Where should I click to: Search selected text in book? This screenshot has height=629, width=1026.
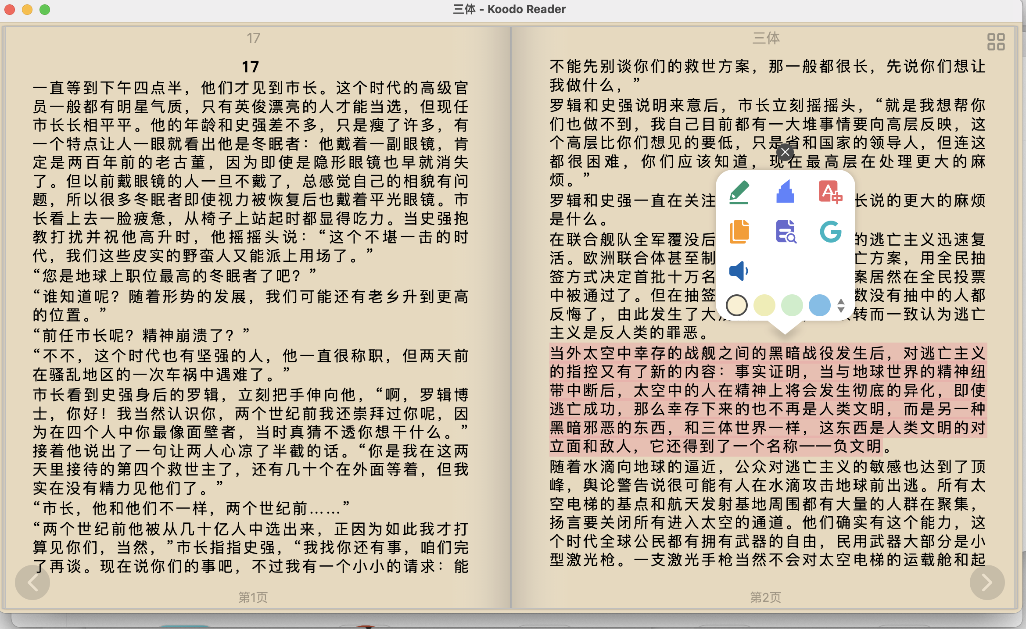pyautogui.click(x=785, y=231)
